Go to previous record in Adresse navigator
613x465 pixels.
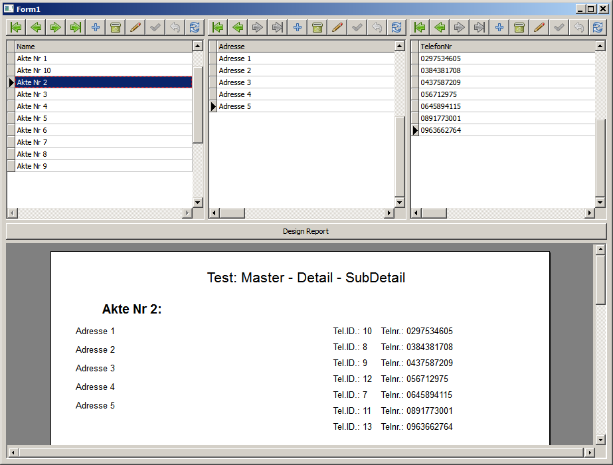pos(238,27)
